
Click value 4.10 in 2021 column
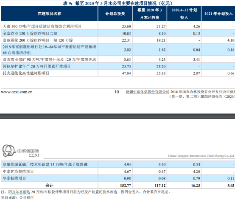tap(231, 40)
